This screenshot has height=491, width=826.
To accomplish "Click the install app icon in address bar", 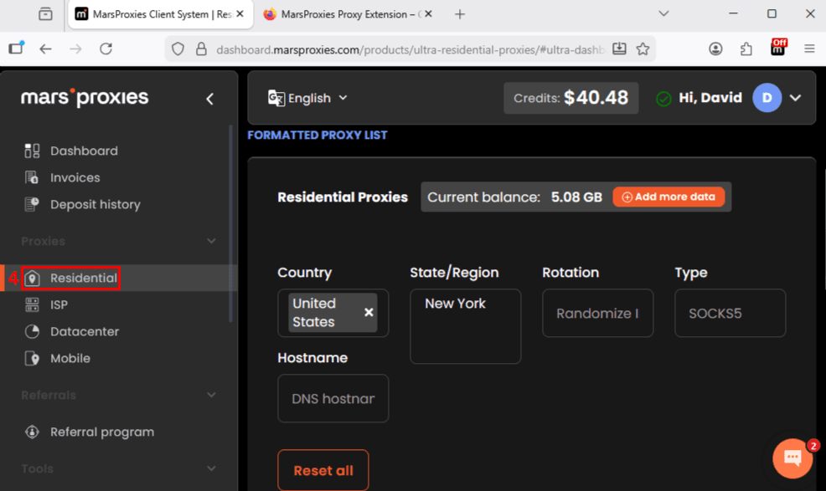I will pos(620,49).
